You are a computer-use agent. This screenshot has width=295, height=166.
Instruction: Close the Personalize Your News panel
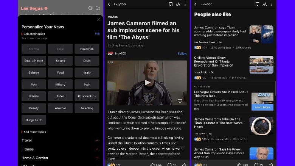pos(99,19)
